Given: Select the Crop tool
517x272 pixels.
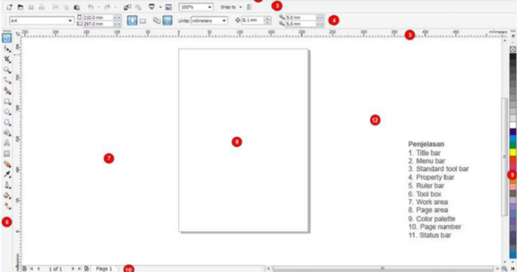Looking at the screenshot, I should [x=7, y=60].
